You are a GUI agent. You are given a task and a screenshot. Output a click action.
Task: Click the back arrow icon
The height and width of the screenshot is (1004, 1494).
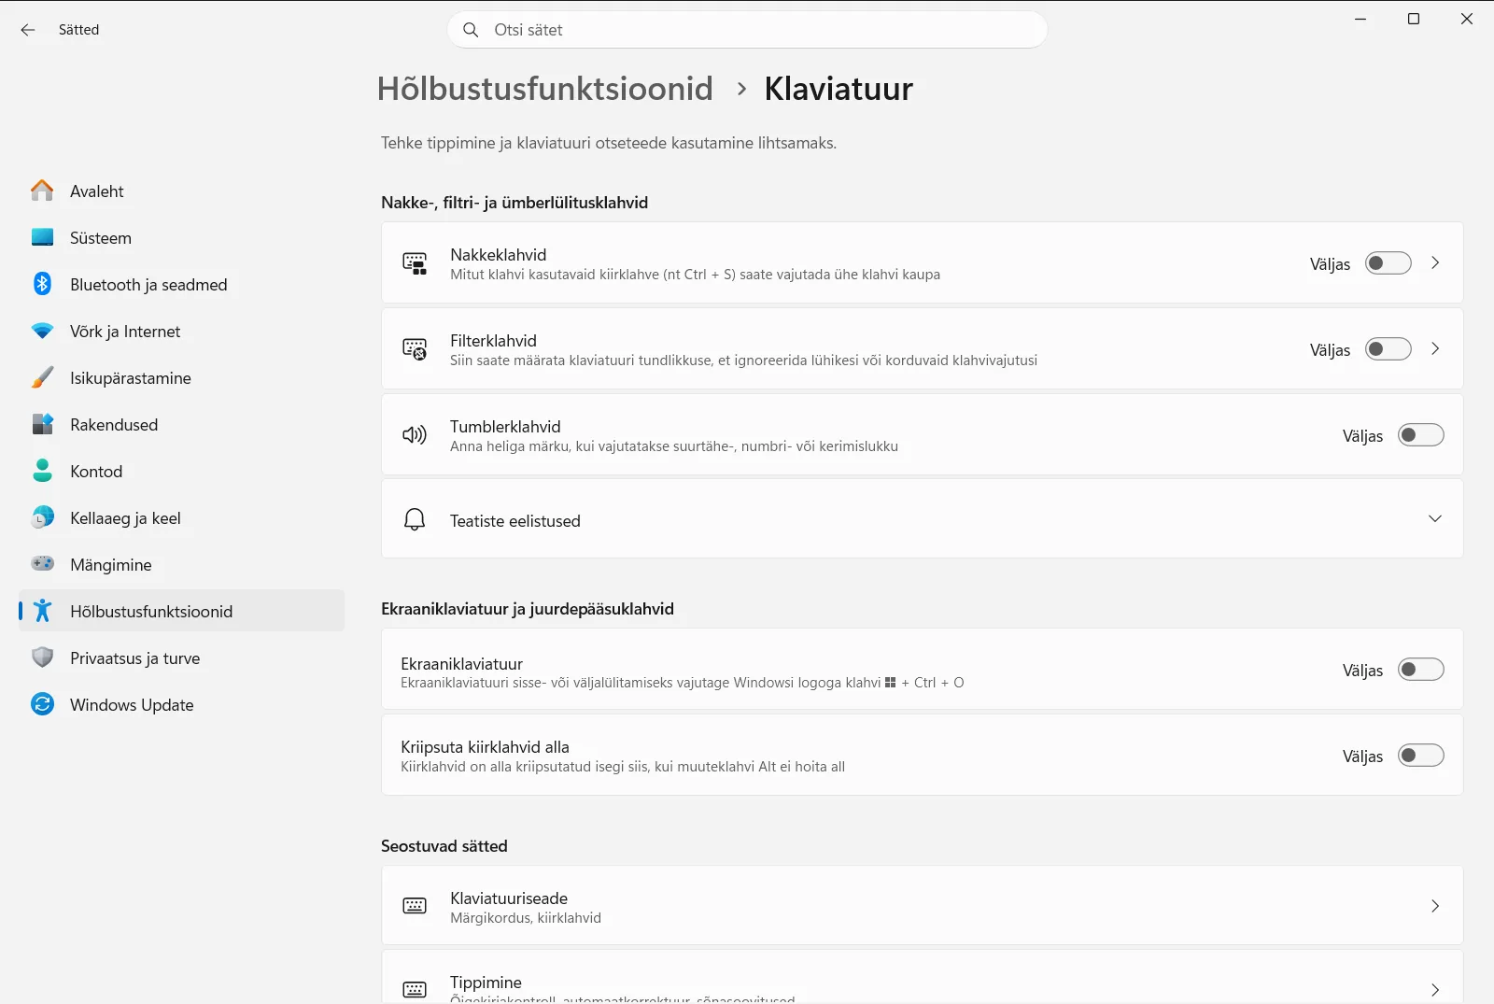tap(28, 30)
